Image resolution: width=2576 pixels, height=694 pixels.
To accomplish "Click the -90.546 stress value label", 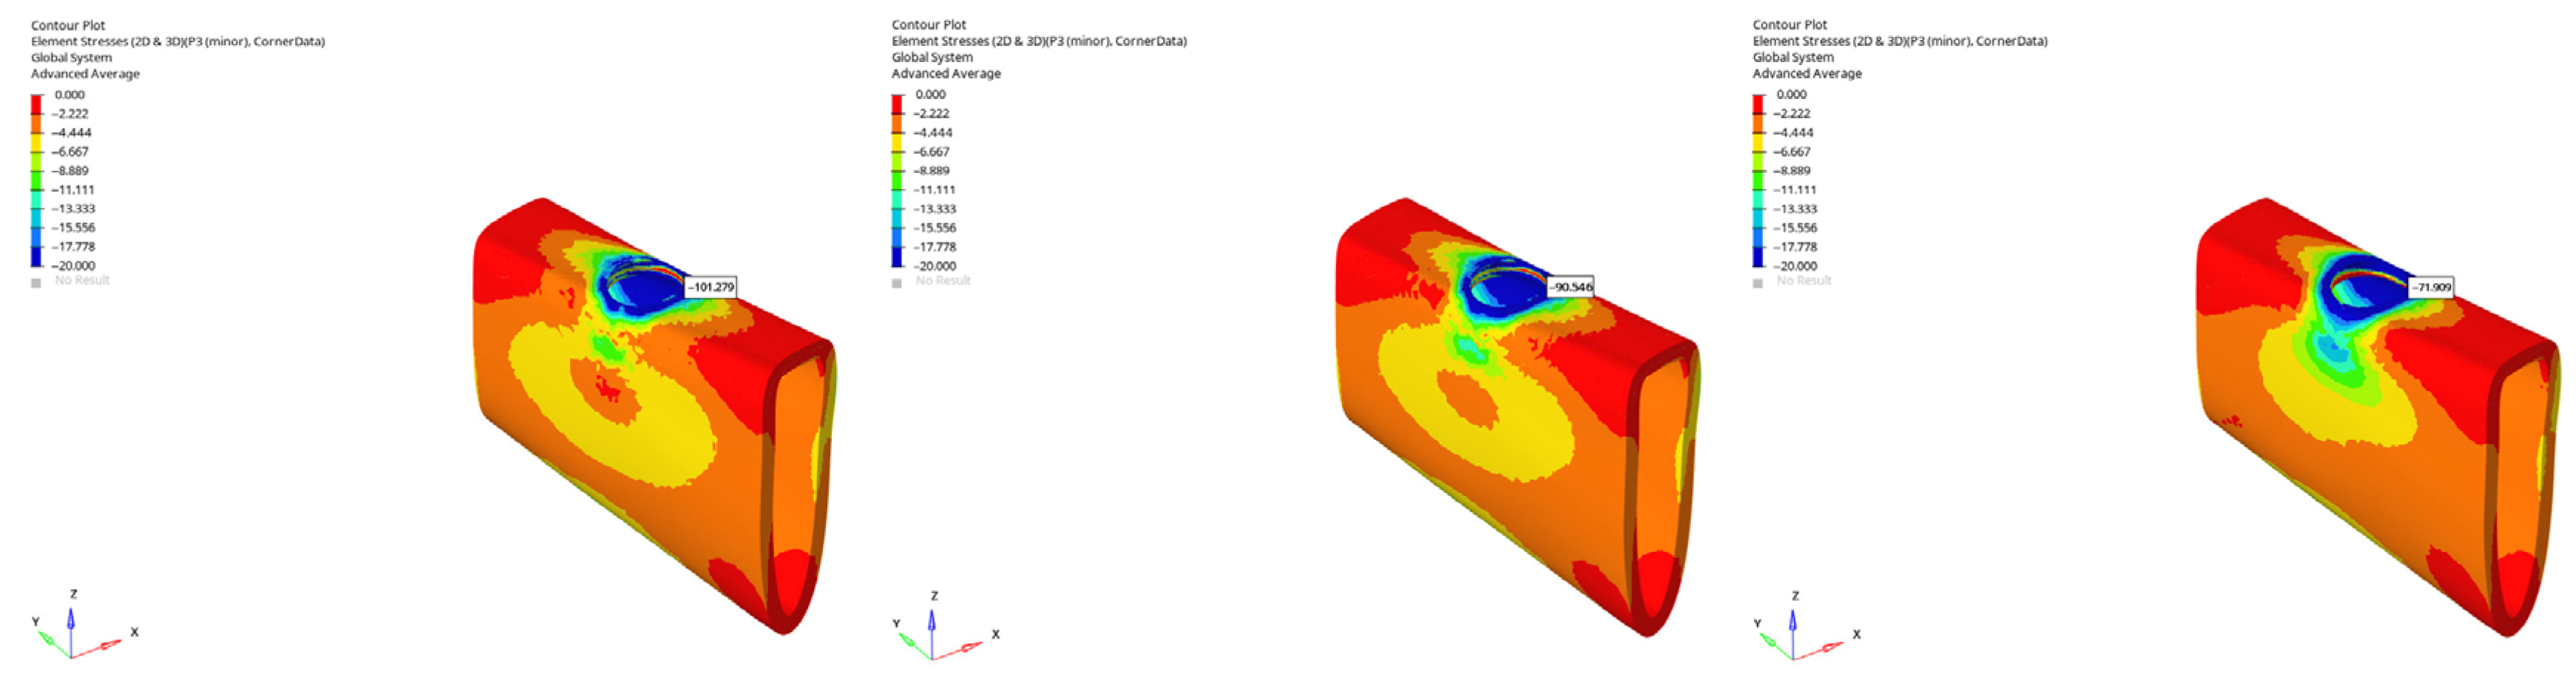I will [x=1571, y=287].
